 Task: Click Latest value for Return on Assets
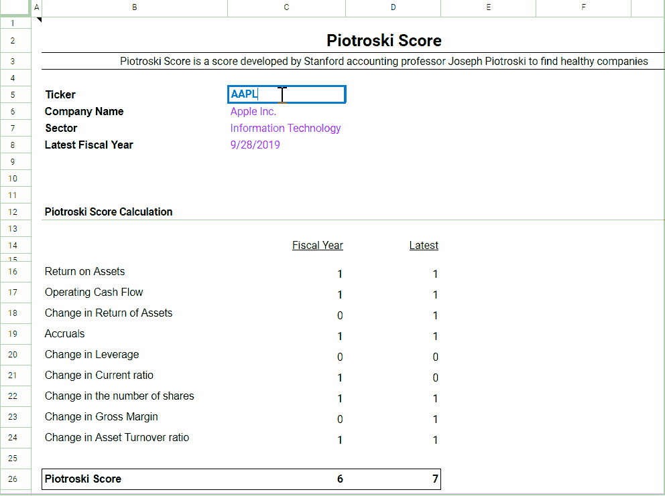pos(435,274)
